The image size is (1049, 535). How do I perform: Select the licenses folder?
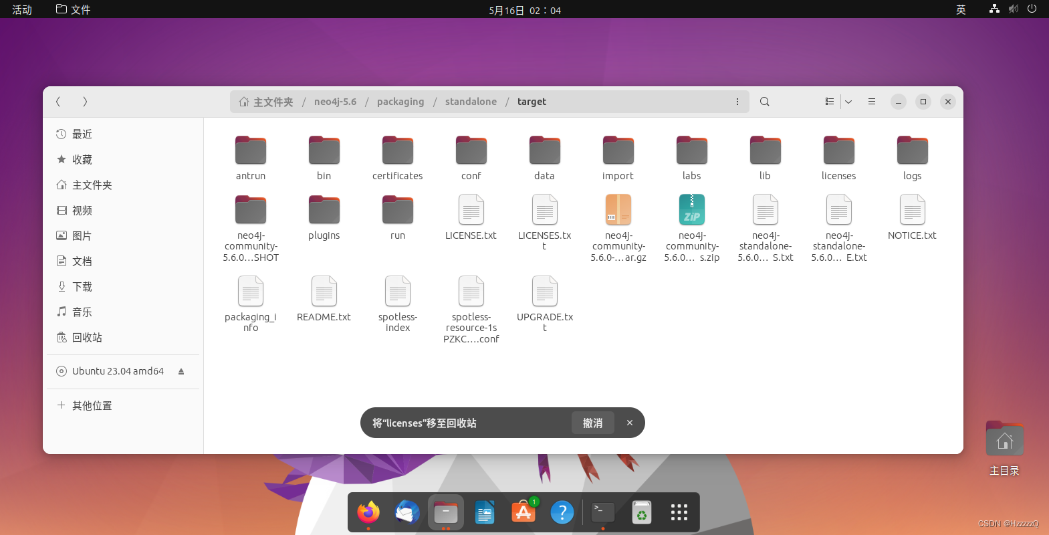(839, 158)
